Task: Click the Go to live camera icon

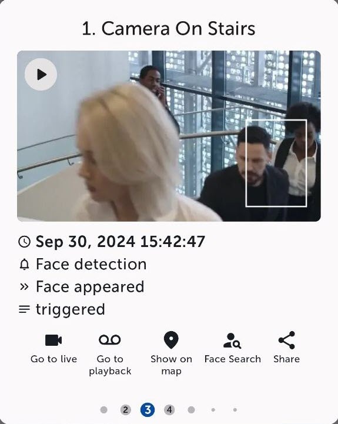Action: 53,340
